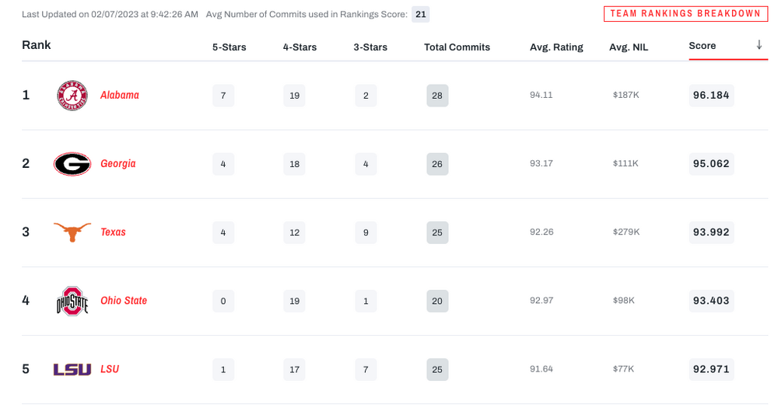Open the Team Rankings Breakdown button
Screen dimensions: 778x408
point(685,14)
